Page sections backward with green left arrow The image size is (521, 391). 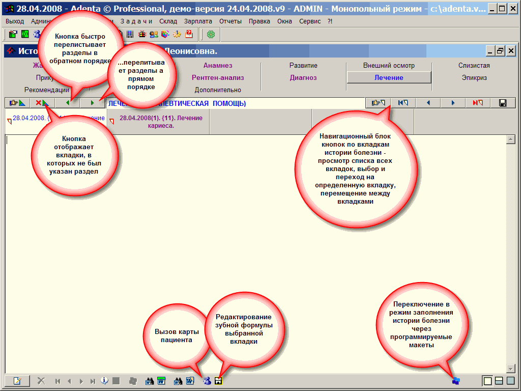point(67,103)
